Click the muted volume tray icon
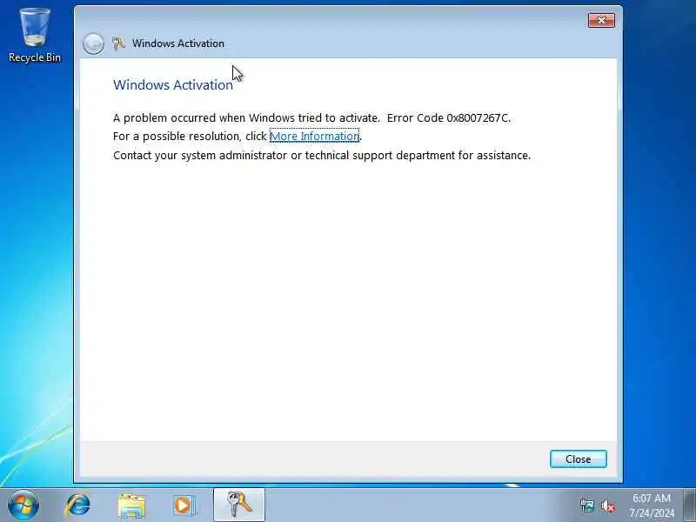 (607, 505)
